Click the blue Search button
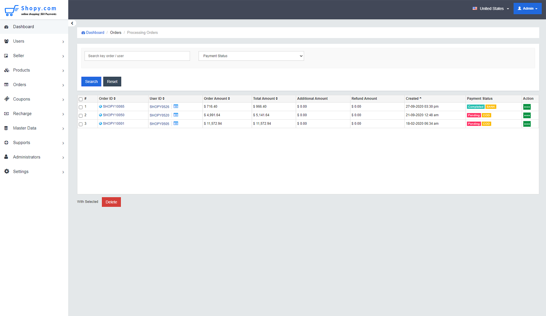Viewport: 546px width, 316px height. click(91, 81)
